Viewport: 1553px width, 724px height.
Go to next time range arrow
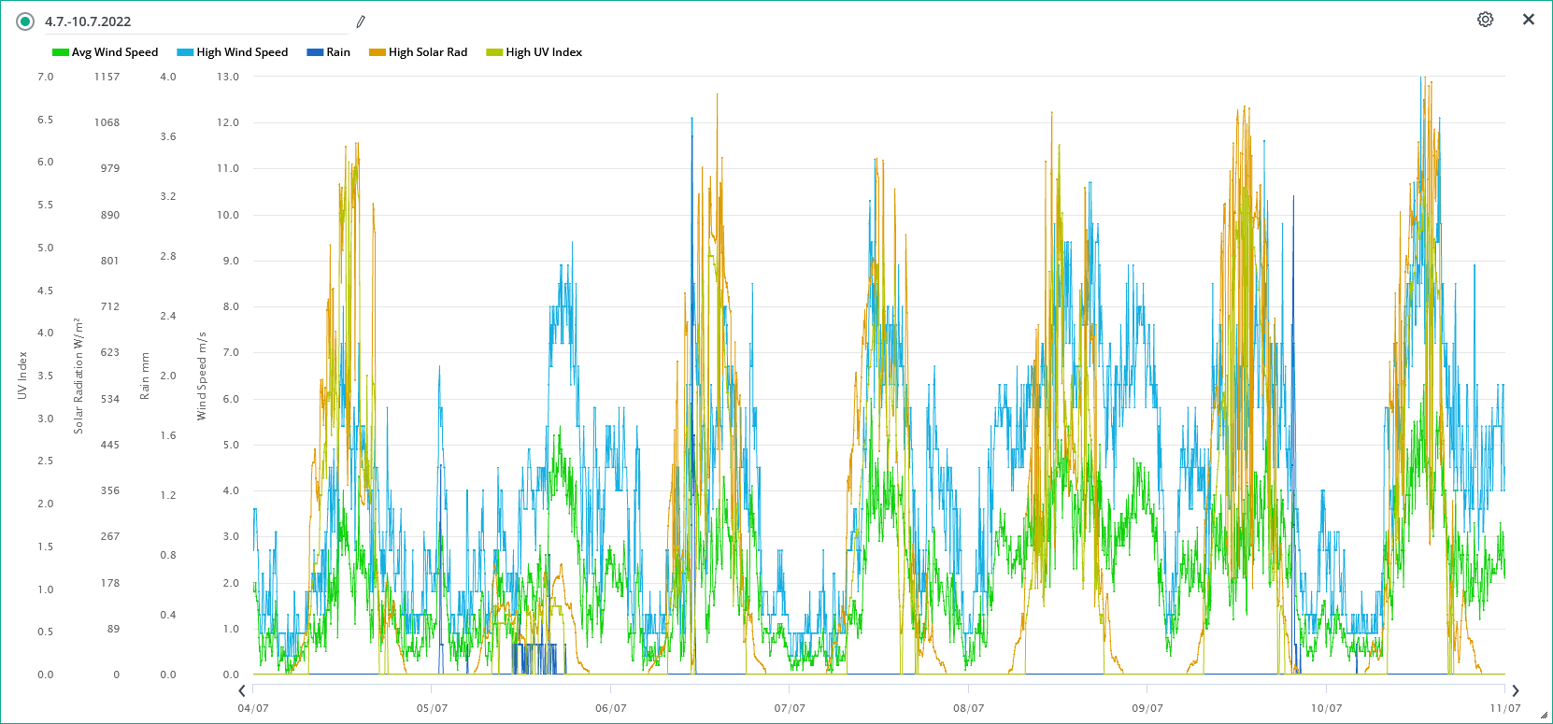[x=1516, y=691]
